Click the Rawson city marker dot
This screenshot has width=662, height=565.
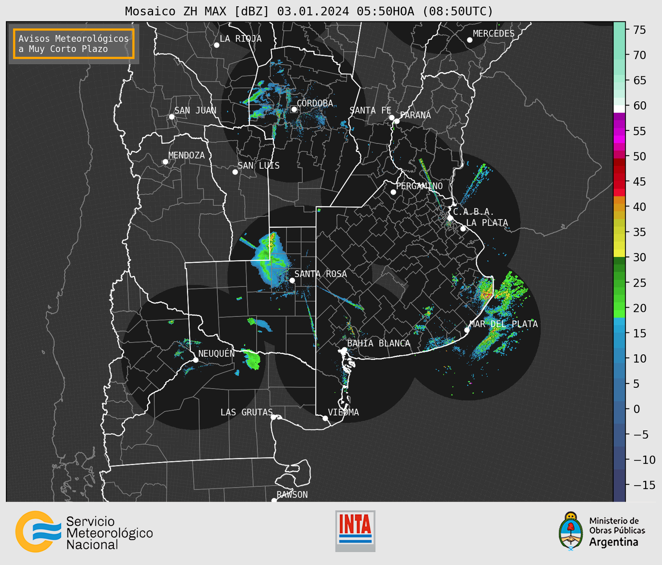pos(274,501)
